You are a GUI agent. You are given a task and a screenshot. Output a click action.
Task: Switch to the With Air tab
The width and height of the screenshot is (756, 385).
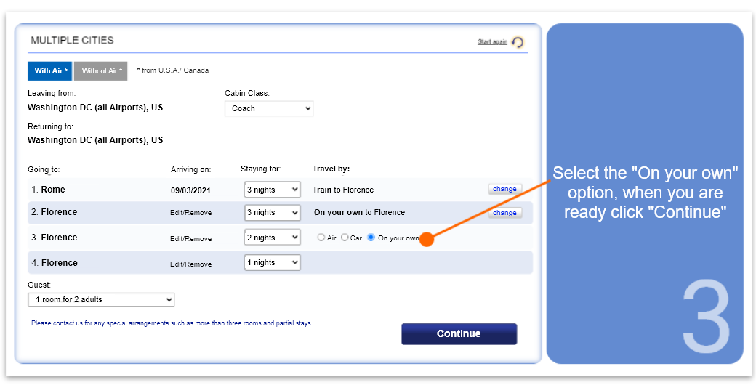click(x=51, y=70)
